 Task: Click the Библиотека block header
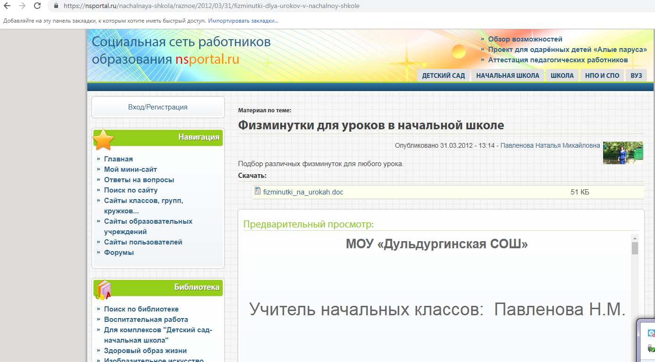(x=158, y=287)
